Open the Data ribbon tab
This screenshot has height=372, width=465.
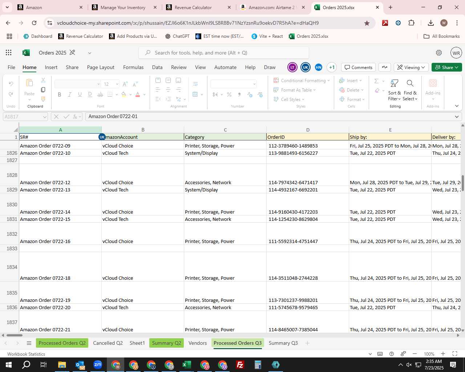pos(157,67)
